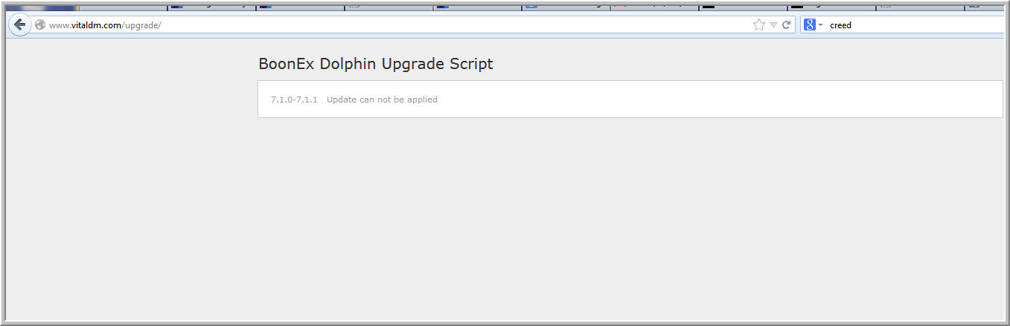Viewport: 1010px width, 326px height.
Task: Click in the address bar's empty middle area
Action: pyautogui.click(x=447, y=25)
